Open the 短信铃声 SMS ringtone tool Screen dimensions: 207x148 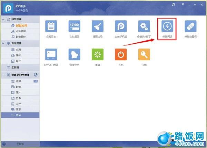74,54
